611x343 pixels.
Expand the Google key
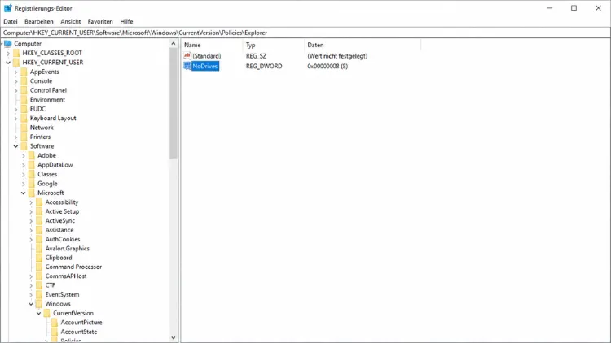24,184
